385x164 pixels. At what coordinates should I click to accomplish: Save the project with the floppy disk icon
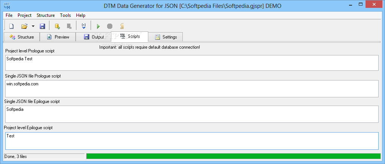[x=42, y=26]
